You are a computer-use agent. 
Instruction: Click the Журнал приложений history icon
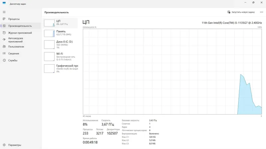[4, 33]
